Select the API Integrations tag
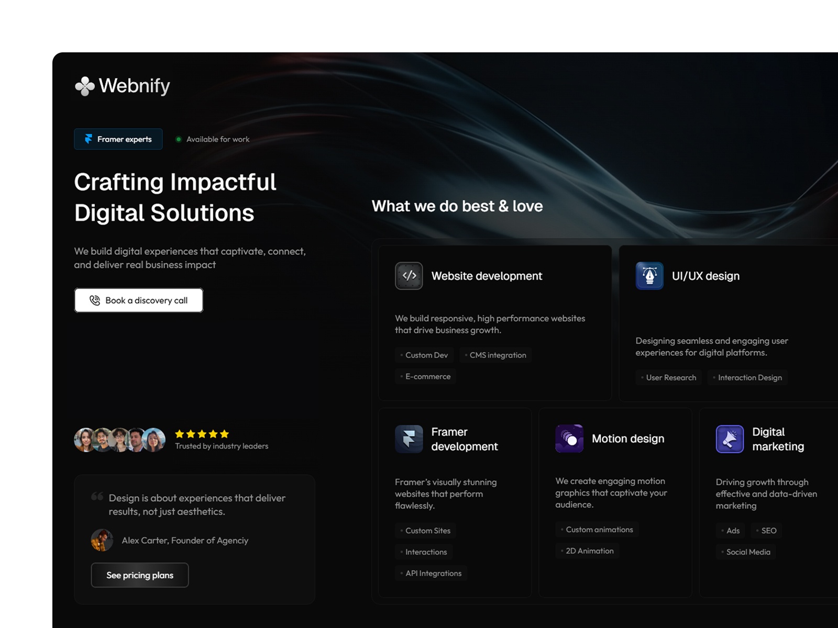The height and width of the screenshot is (628, 838). click(431, 574)
